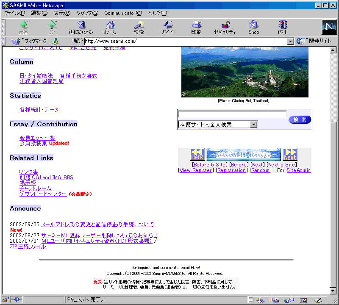Open the ファイル(F) menu

[15, 13]
